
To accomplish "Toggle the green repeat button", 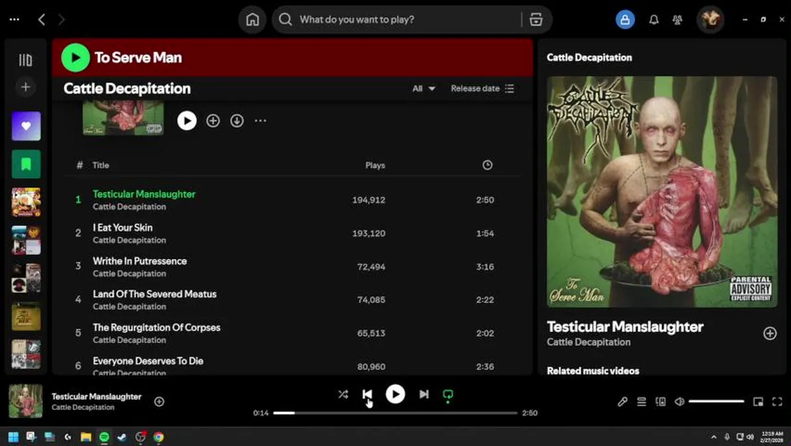I will tap(448, 395).
